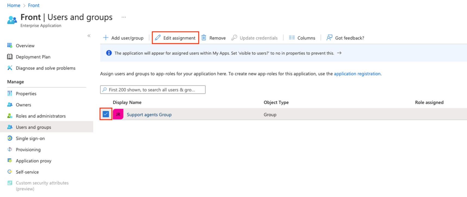Open the ellipsis more options menu
Image resolution: width=467 pixels, height=197 pixels.
(124, 17)
